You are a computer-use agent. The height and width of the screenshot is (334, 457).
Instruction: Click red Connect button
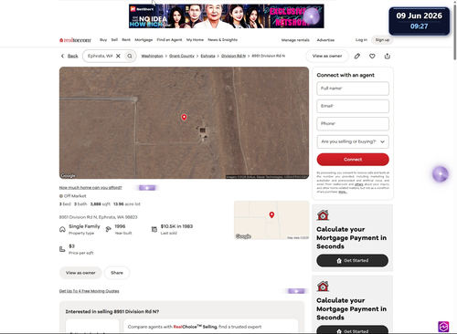coord(353,160)
